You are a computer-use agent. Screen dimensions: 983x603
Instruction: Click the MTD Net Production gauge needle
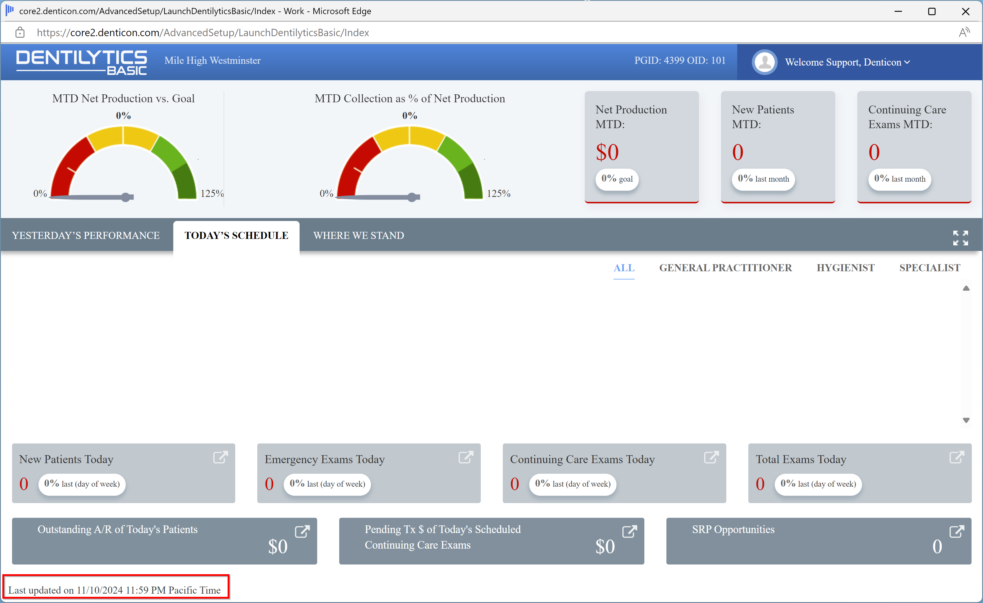tap(92, 197)
